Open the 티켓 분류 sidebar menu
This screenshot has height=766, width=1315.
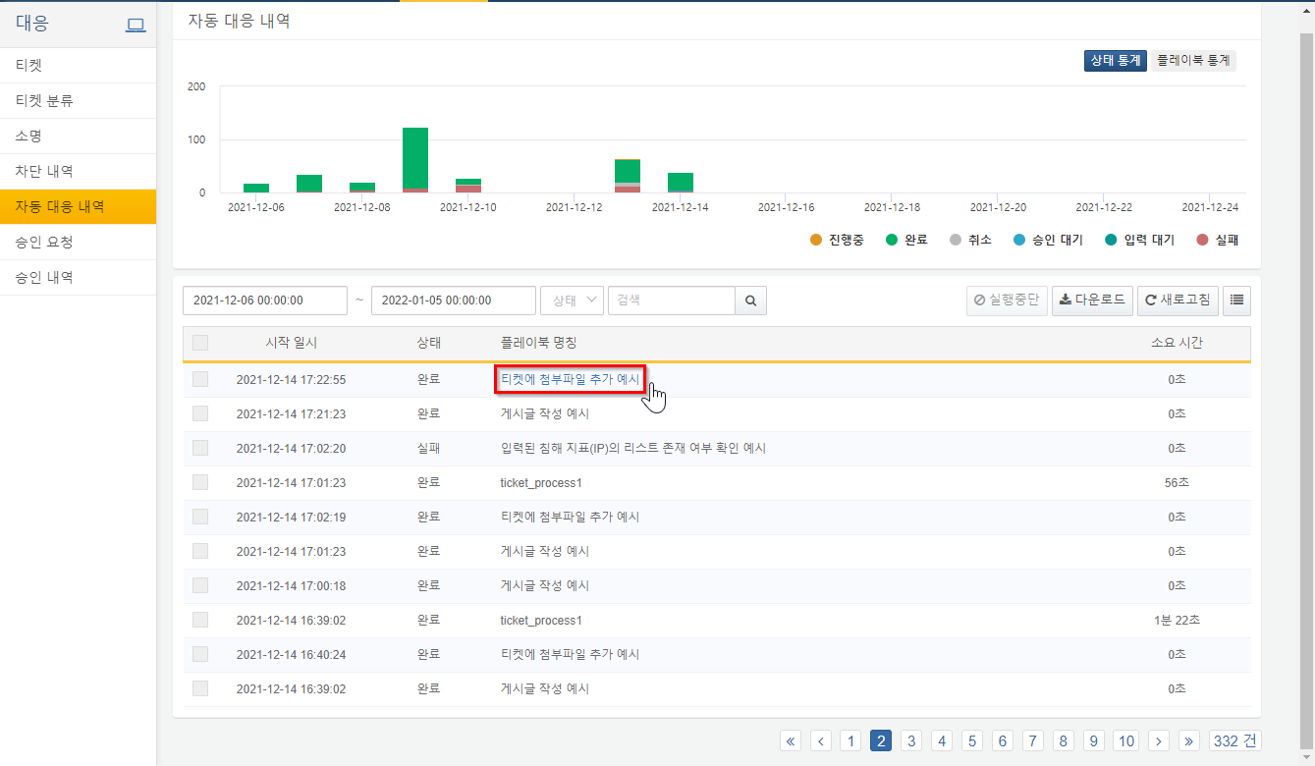[x=78, y=101]
